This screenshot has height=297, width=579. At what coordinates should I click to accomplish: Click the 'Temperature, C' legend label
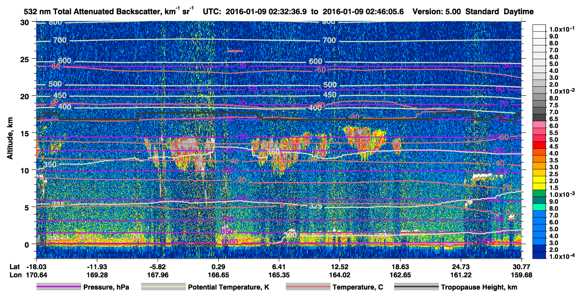(358, 287)
